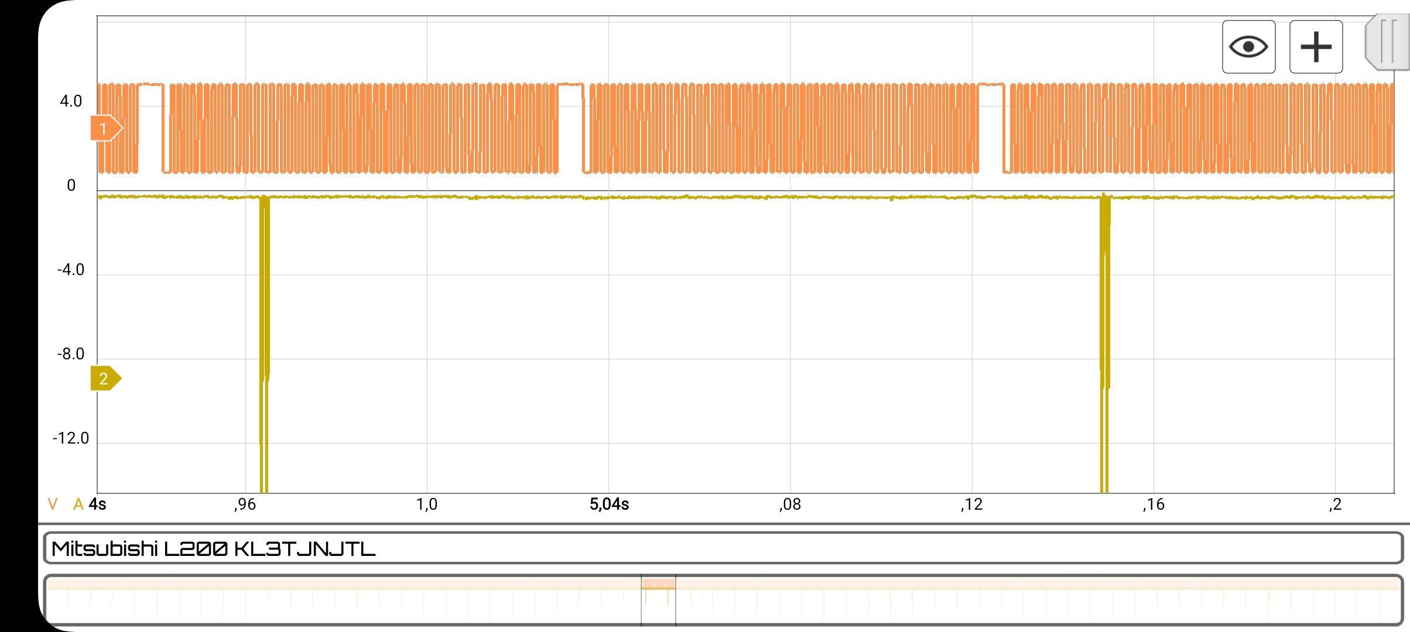Tap the ,2 time axis label
This screenshot has height=632, width=1410.
(x=1334, y=504)
